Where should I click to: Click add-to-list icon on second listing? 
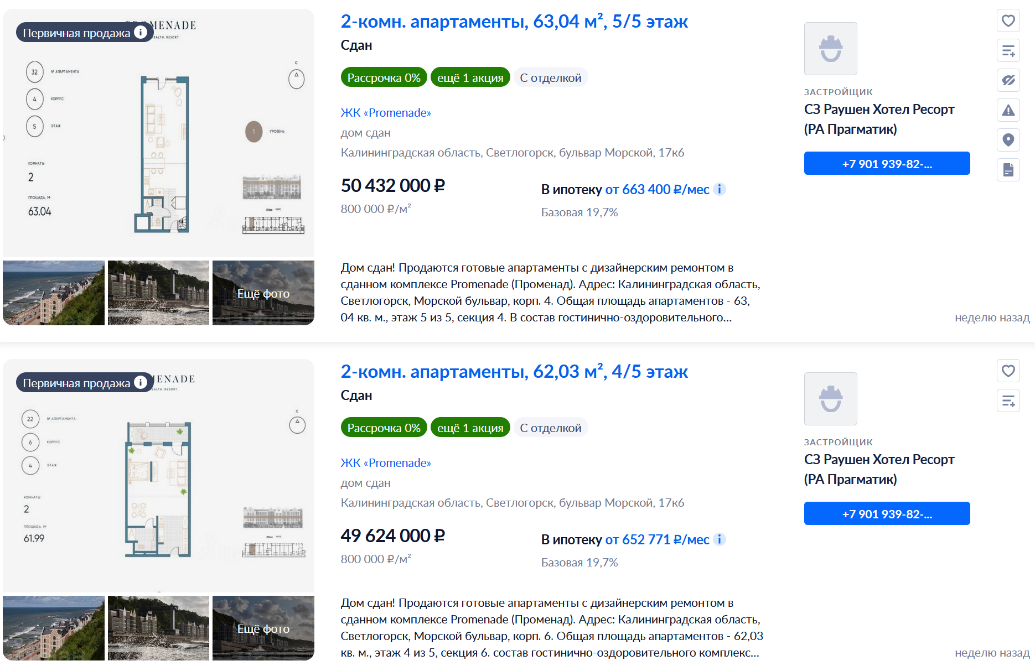pyautogui.click(x=1008, y=401)
